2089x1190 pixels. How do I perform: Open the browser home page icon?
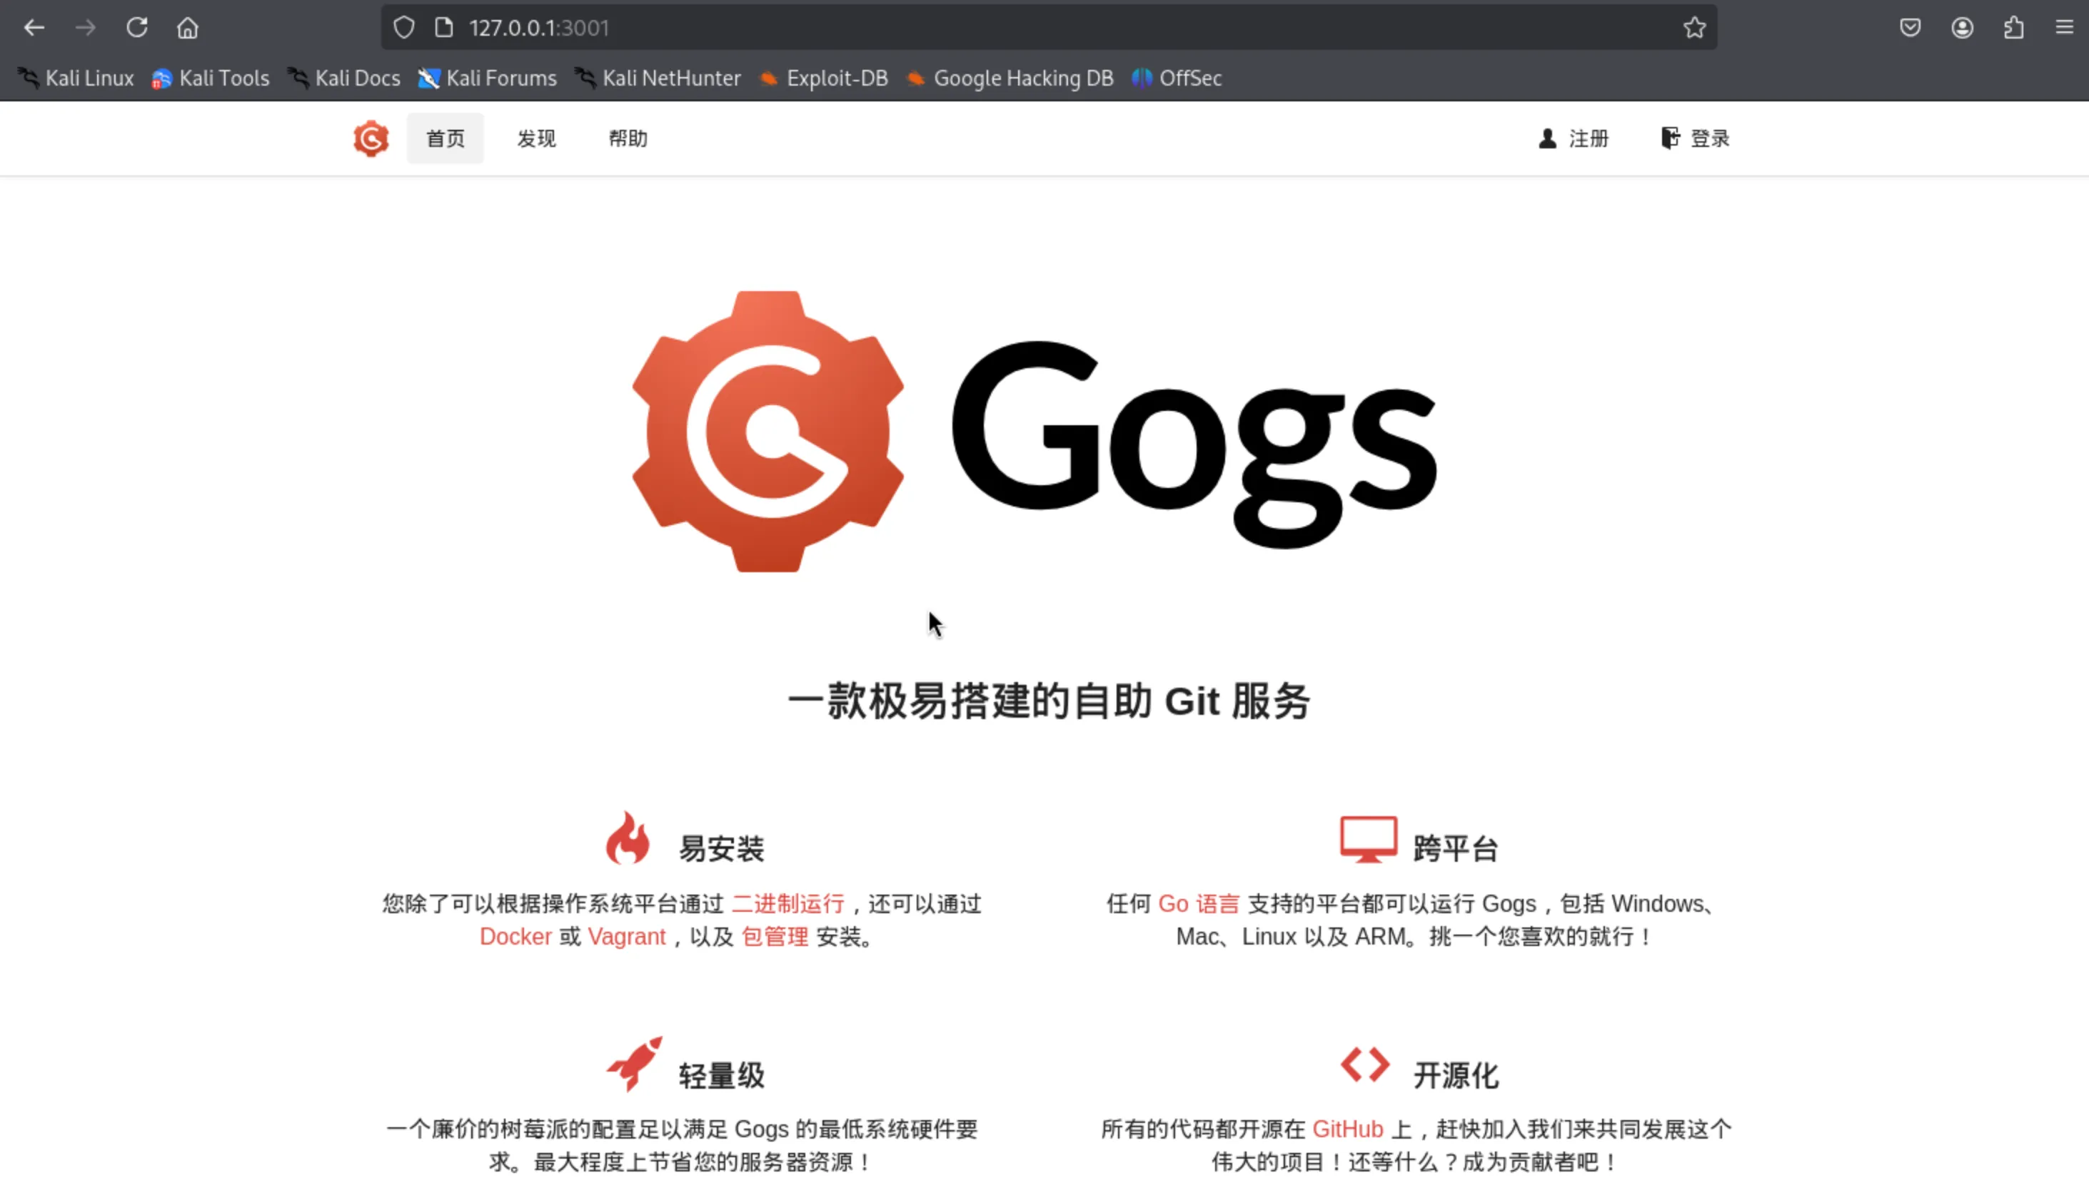187,28
